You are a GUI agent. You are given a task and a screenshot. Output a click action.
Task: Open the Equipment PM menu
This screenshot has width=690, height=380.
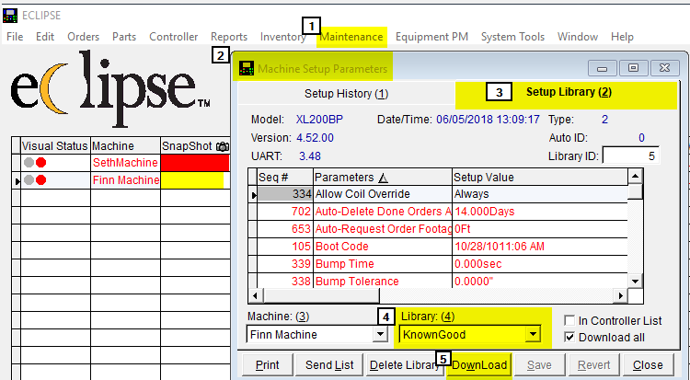tap(431, 37)
